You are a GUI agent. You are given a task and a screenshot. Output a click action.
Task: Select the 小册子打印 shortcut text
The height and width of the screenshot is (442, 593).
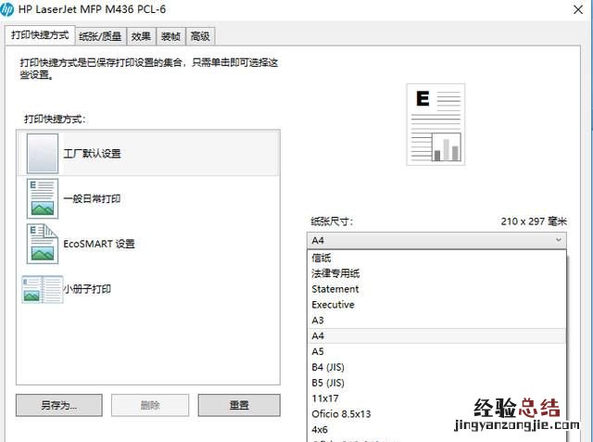(x=87, y=289)
